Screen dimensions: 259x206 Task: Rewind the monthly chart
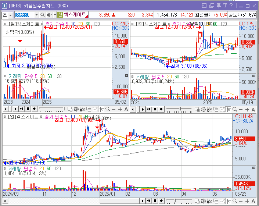tap(21, 109)
